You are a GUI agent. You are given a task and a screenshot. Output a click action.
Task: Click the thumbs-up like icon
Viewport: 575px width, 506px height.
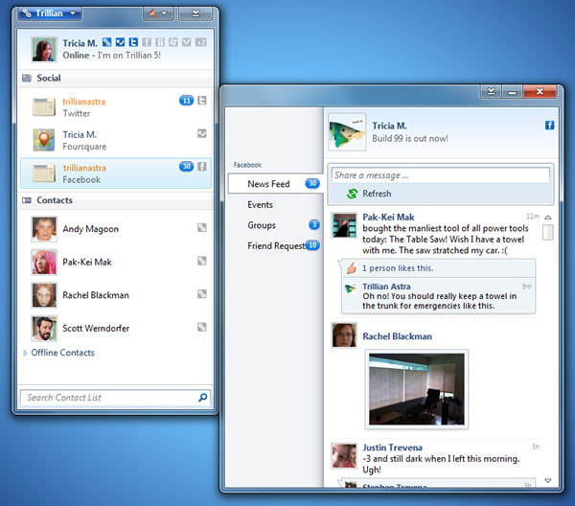click(351, 268)
